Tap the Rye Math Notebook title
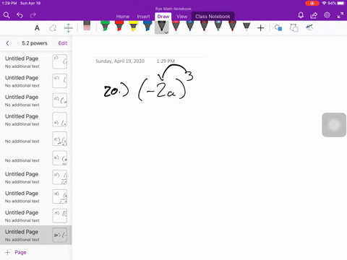This screenshot has width=347, height=260. click(173, 9)
